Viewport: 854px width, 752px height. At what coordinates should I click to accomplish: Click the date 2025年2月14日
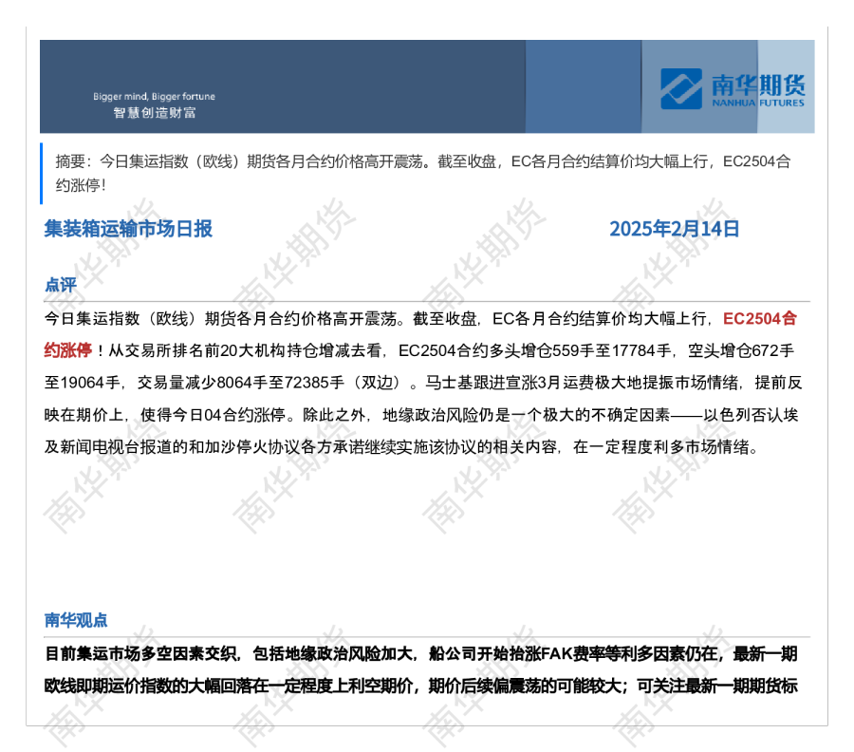coord(674,229)
